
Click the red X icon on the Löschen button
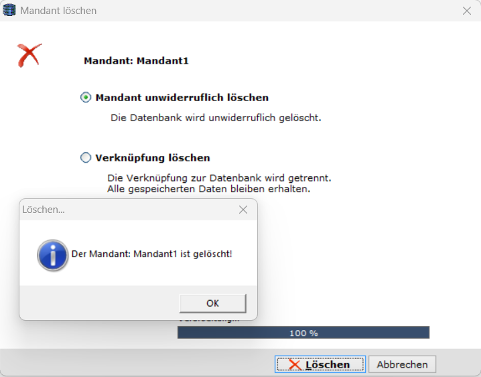pos(295,364)
